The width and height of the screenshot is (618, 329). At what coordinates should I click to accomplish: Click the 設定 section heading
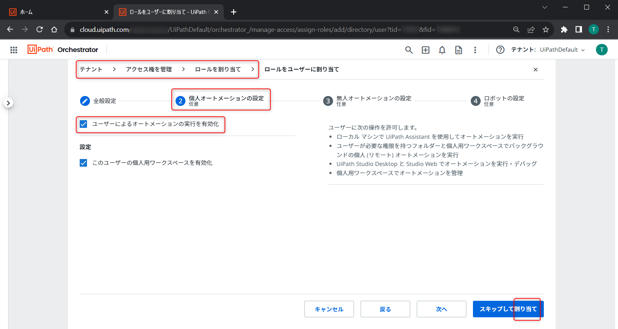click(x=85, y=147)
